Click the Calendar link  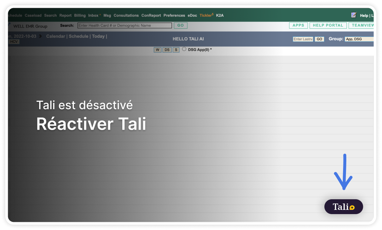point(55,36)
